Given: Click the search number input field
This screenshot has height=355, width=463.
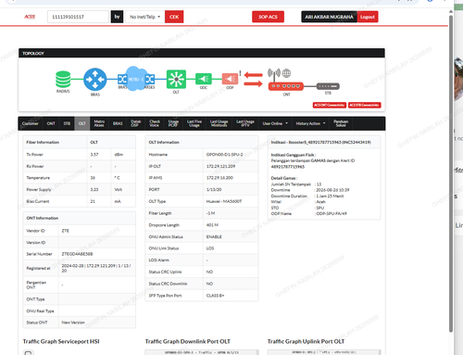Looking at the screenshot, I should point(78,17).
